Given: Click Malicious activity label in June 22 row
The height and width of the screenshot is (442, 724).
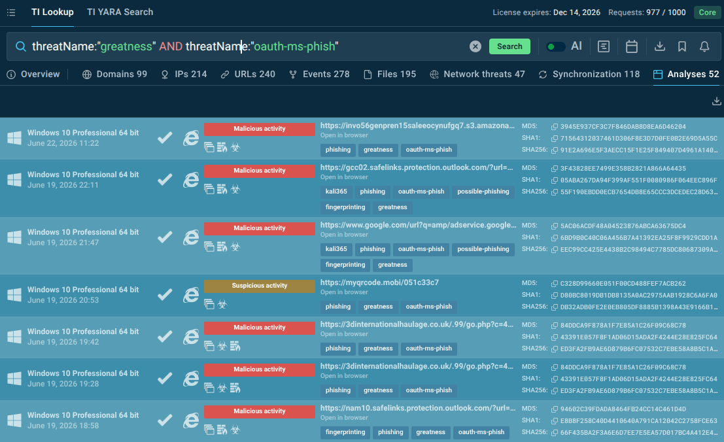Looking at the screenshot, I should click(260, 129).
